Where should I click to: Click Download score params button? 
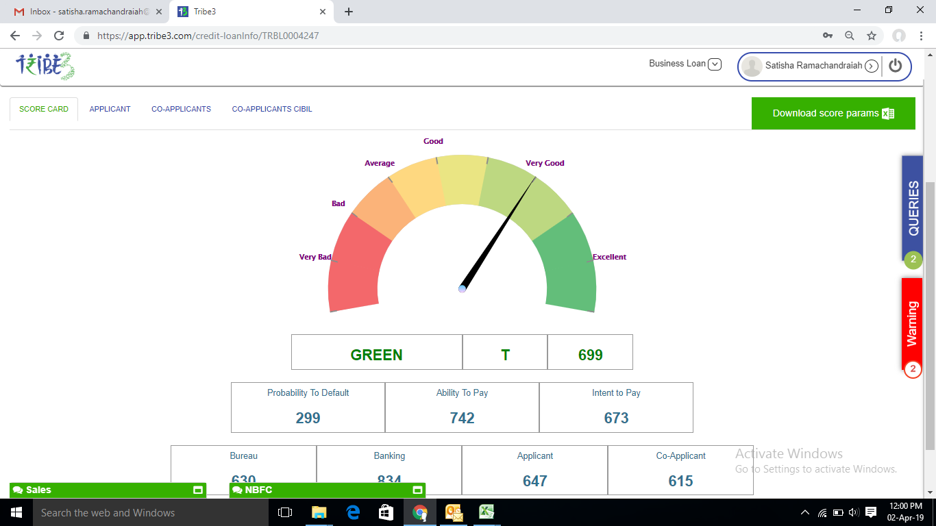tap(833, 113)
